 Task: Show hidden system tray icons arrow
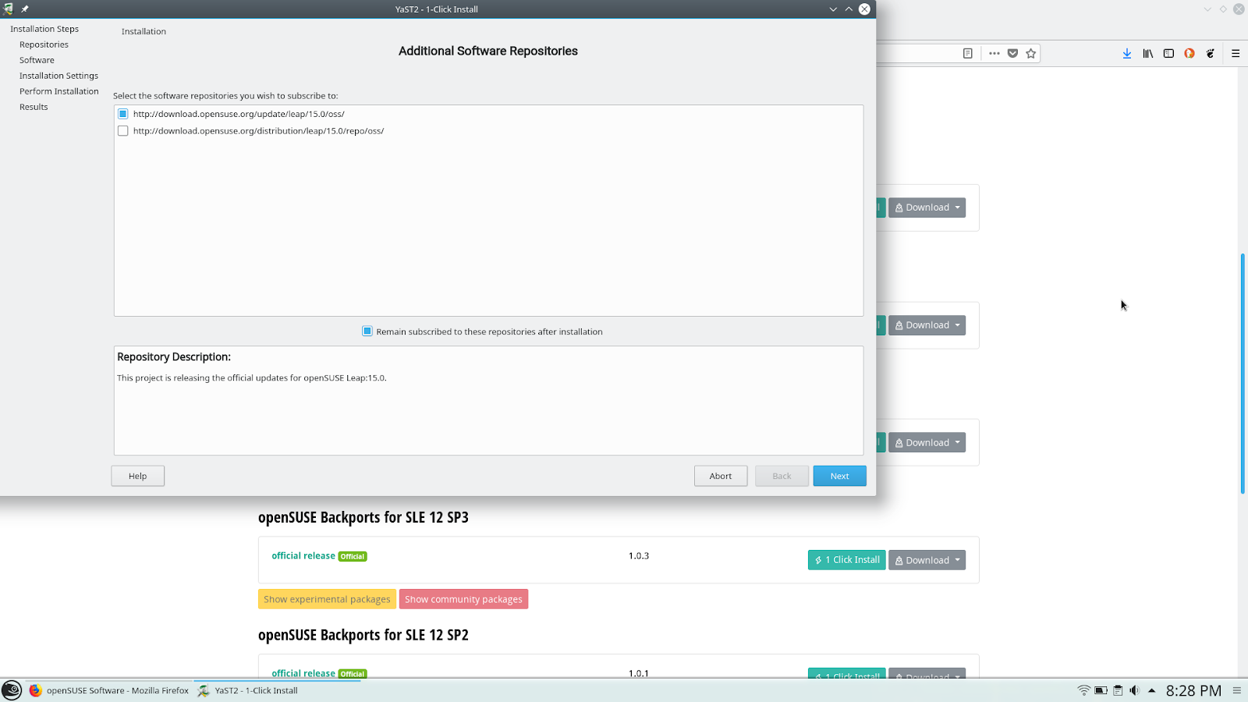(x=1151, y=690)
